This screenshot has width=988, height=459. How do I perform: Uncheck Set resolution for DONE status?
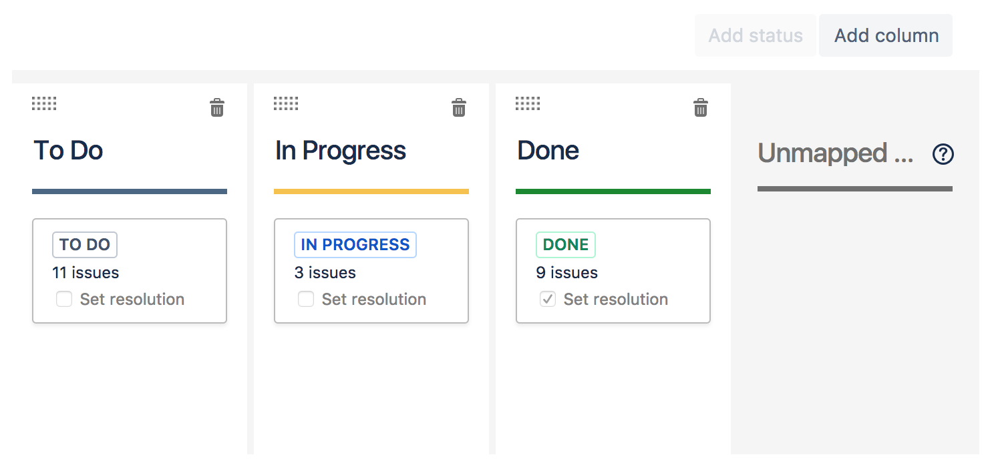[x=548, y=300]
